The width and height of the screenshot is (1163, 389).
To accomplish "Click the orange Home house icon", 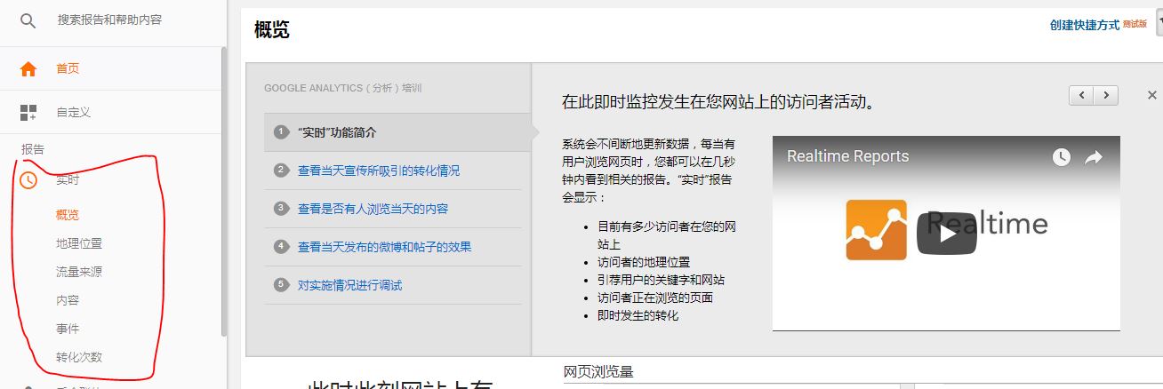I will pyautogui.click(x=28, y=68).
